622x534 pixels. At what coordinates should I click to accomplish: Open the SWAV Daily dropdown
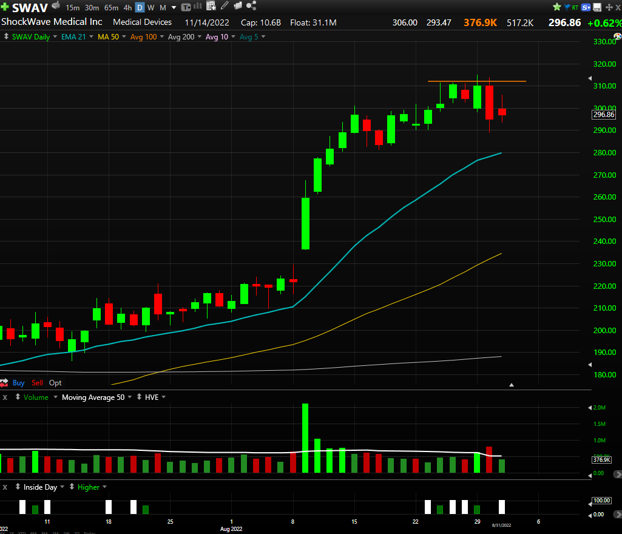[x=55, y=37]
